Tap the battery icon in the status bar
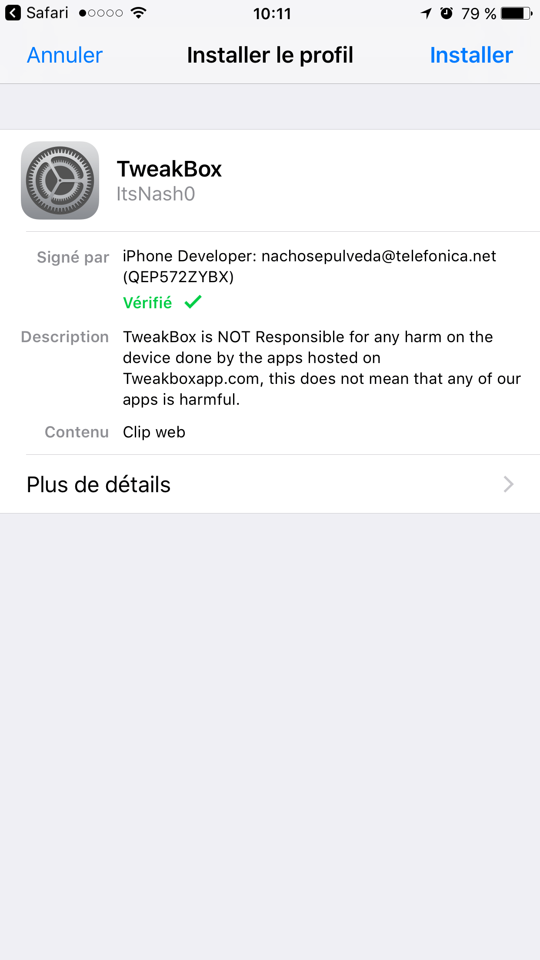This screenshot has width=540, height=960. [x=517, y=13]
